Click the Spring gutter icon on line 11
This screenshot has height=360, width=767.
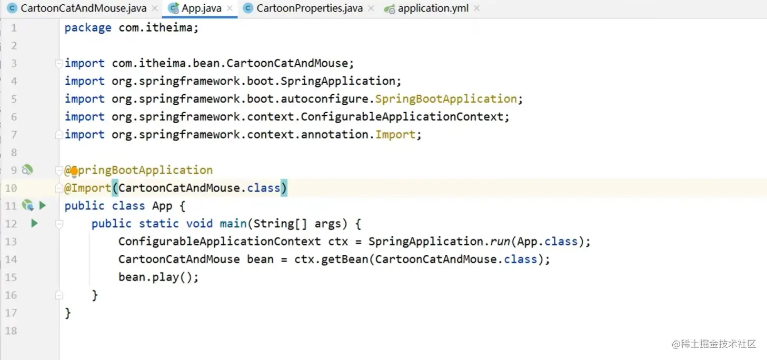[x=27, y=206]
